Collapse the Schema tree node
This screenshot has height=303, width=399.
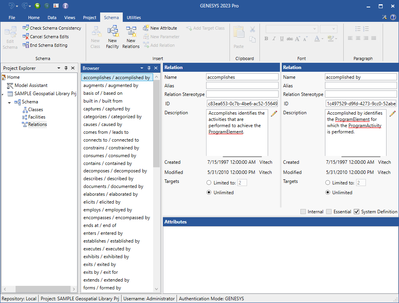[x=9, y=102]
